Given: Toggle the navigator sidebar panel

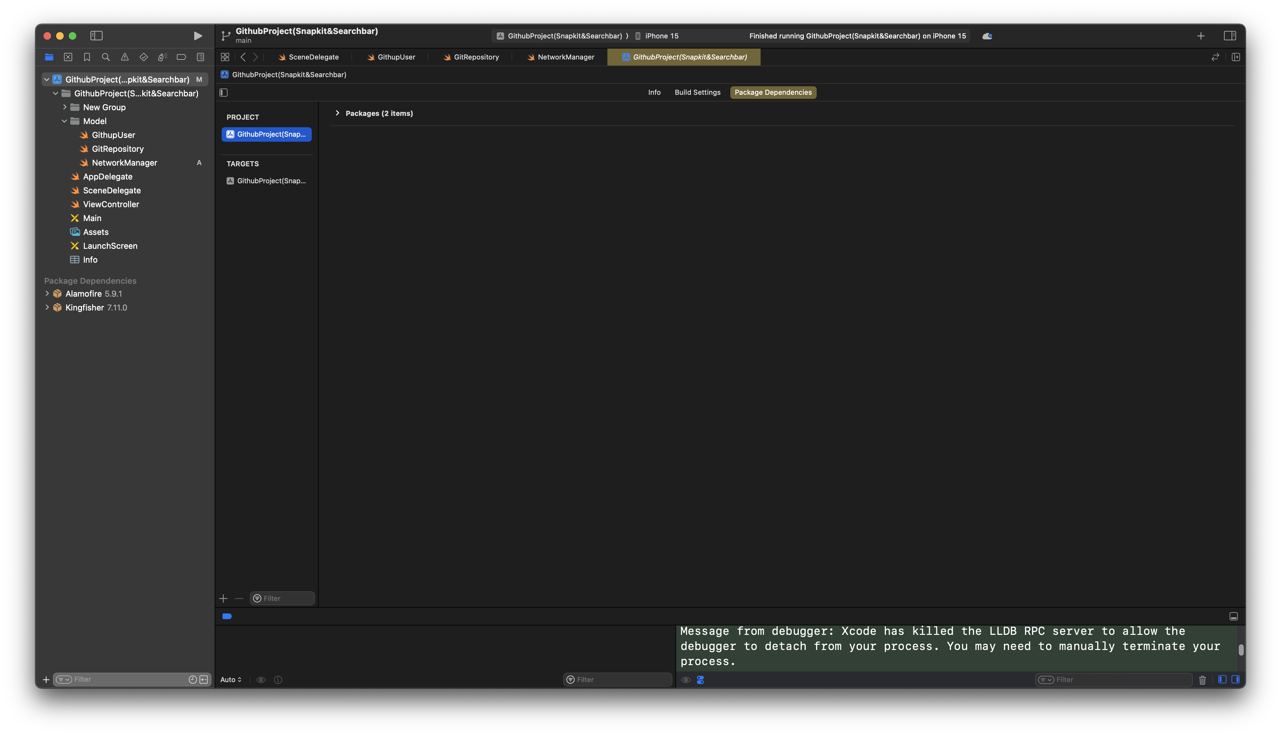Looking at the screenshot, I should [x=96, y=36].
